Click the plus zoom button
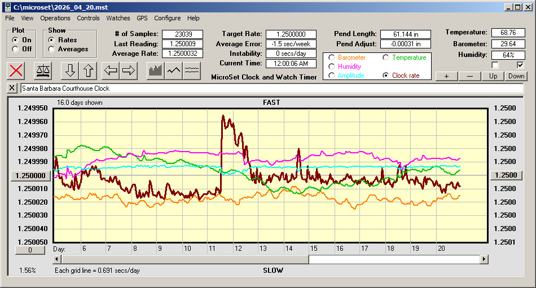Viewport: 536px width, 288px height. pyautogui.click(x=446, y=76)
